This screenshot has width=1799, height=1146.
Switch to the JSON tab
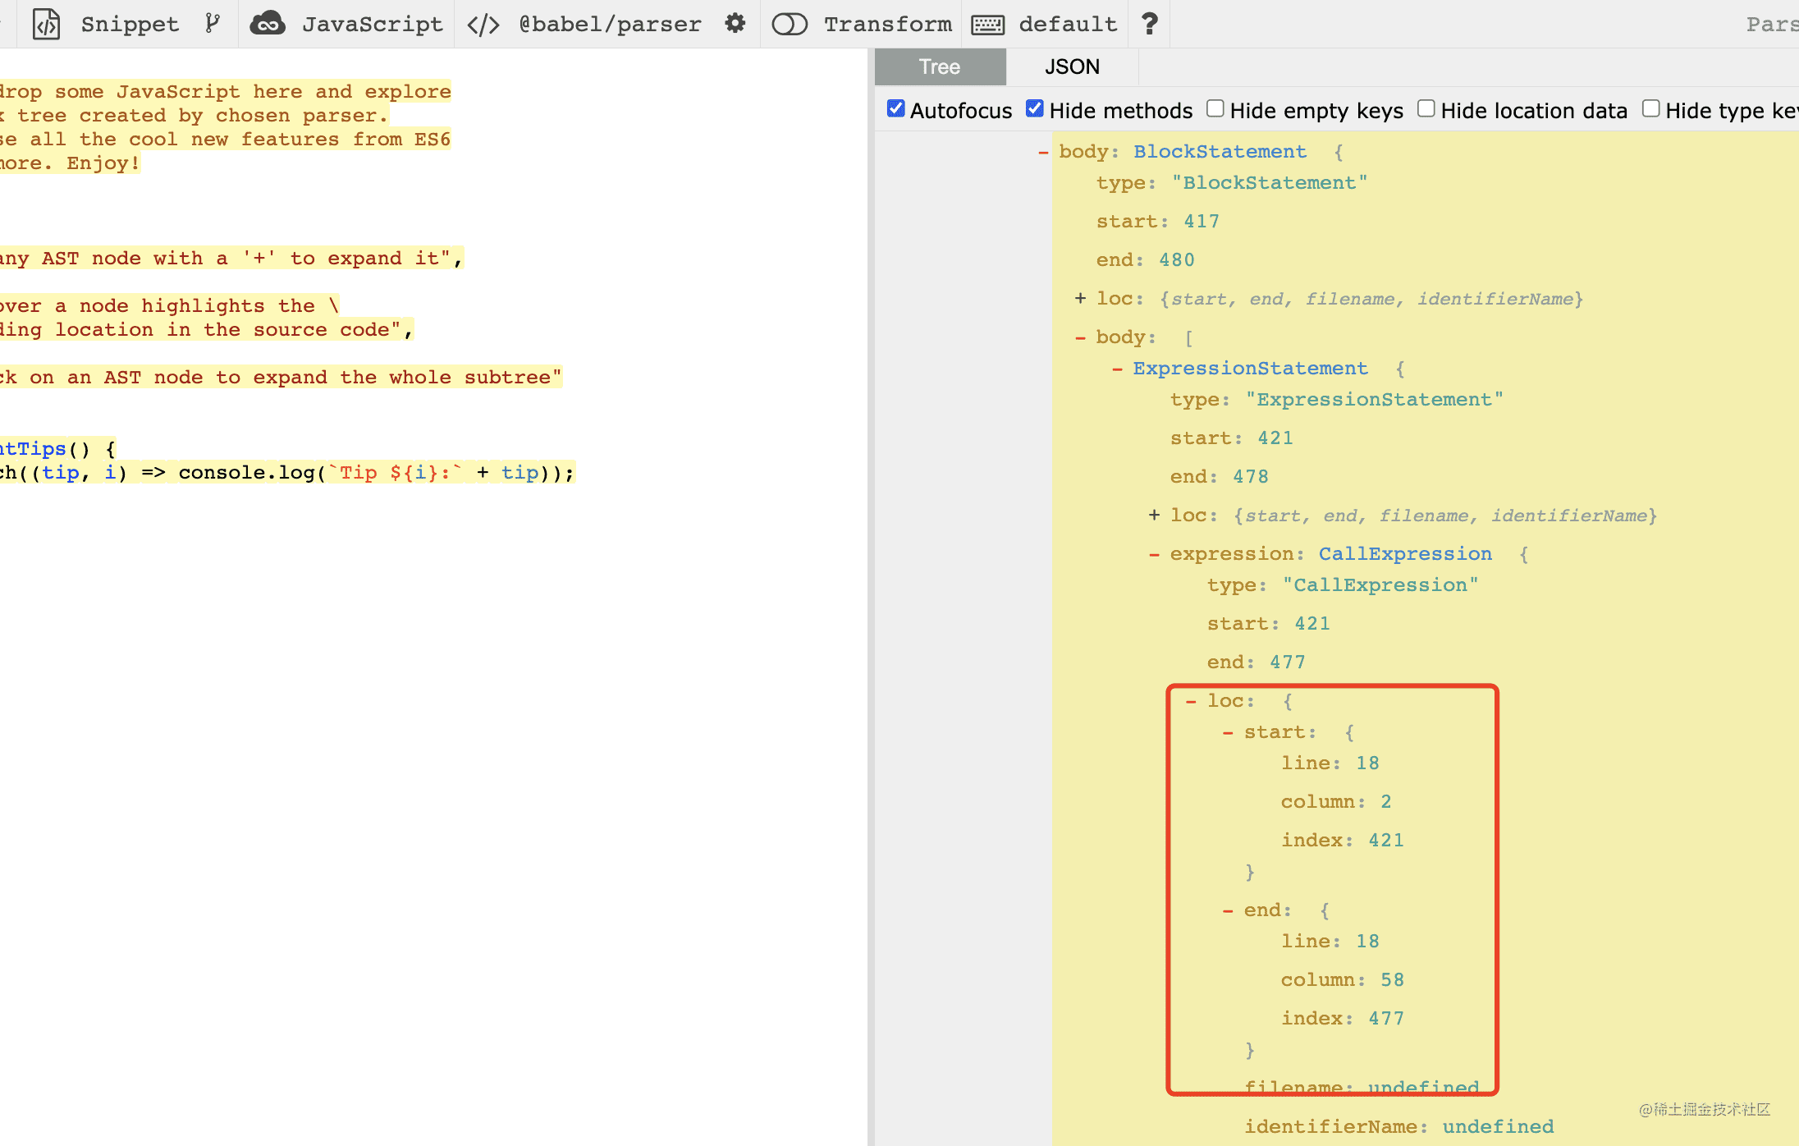pyautogui.click(x=1072, y=67)
